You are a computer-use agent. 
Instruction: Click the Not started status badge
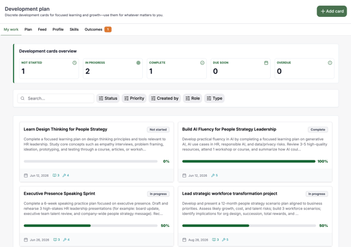pos(158,130)
